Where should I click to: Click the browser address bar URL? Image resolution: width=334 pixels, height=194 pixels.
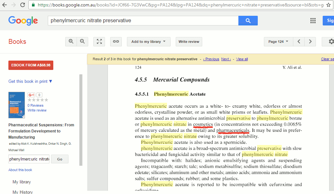(181, 5)
